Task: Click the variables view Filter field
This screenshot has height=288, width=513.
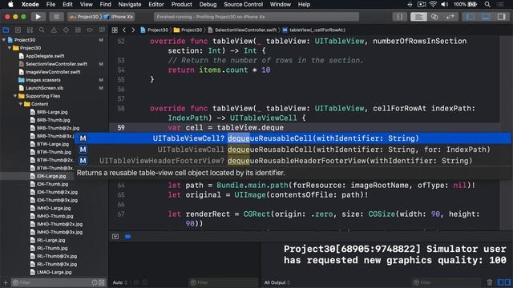Action: tap(223, 282)
